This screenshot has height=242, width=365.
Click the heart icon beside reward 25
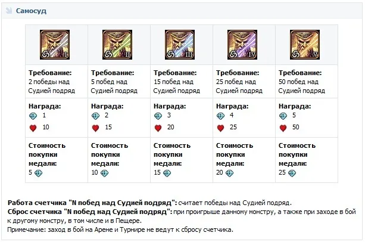tap(220, 128)
